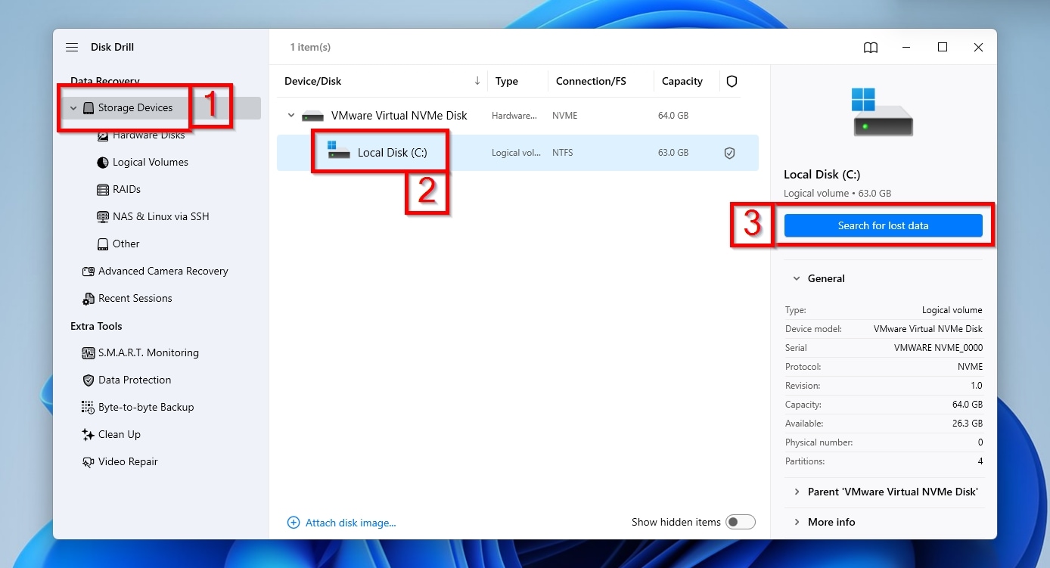Open the book help icon in title bar
This screenshot has height=568, width=1050.
coord(871,48)
